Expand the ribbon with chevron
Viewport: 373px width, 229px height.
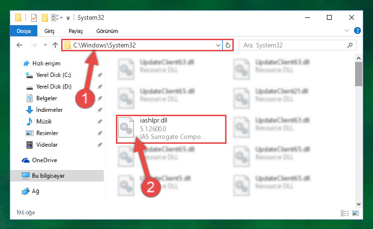[x=347, y=31]
